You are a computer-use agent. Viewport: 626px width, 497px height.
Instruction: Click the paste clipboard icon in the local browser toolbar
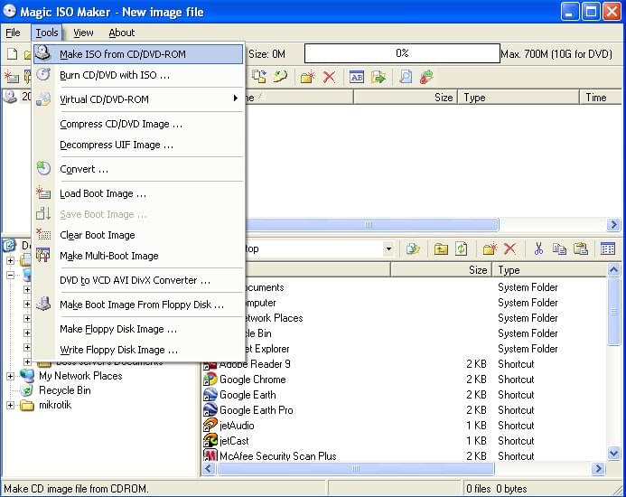click(581, 248)
